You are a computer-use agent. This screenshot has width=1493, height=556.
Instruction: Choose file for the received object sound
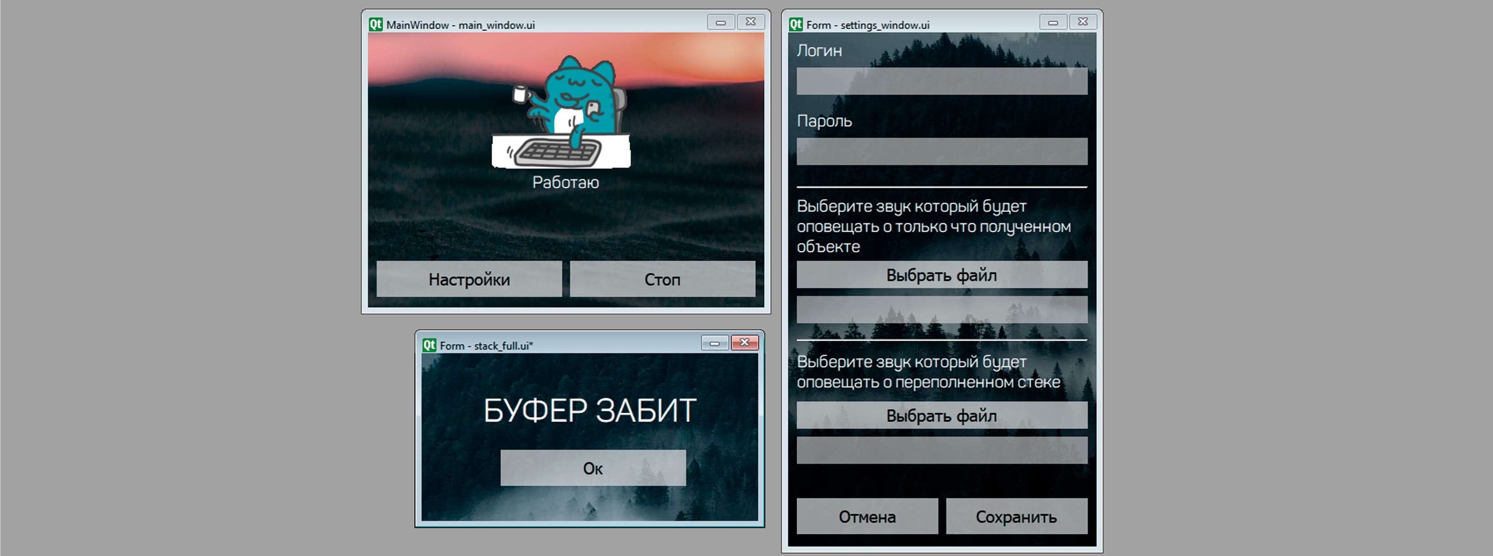click(x=942, y=275)
